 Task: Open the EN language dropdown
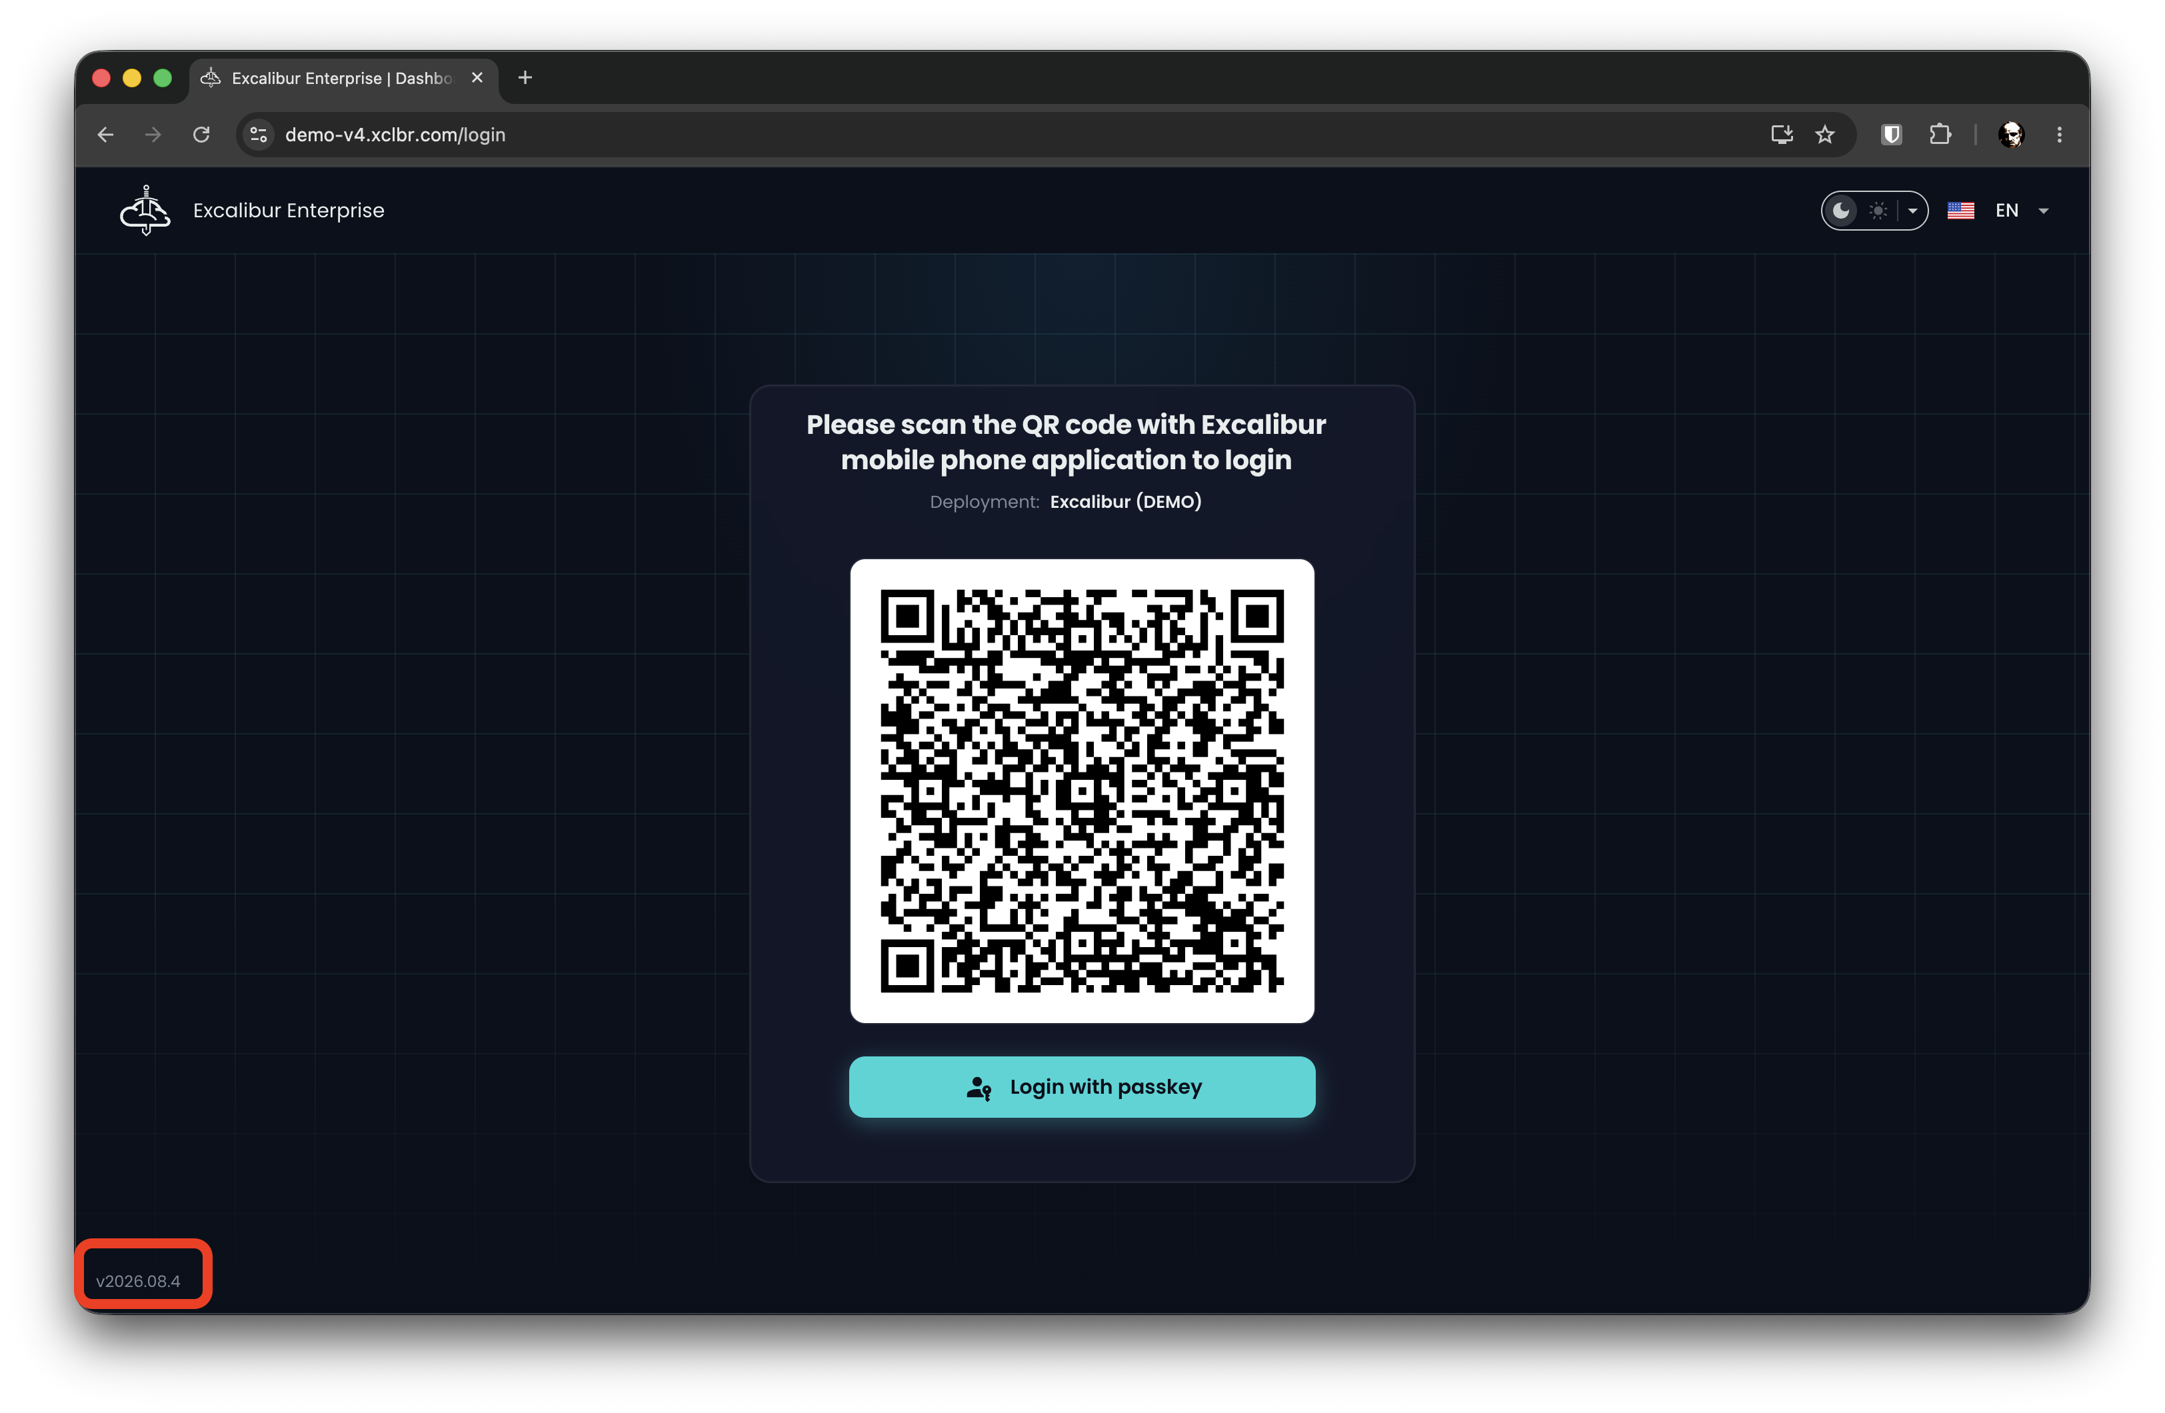(x=2022, y=211)
